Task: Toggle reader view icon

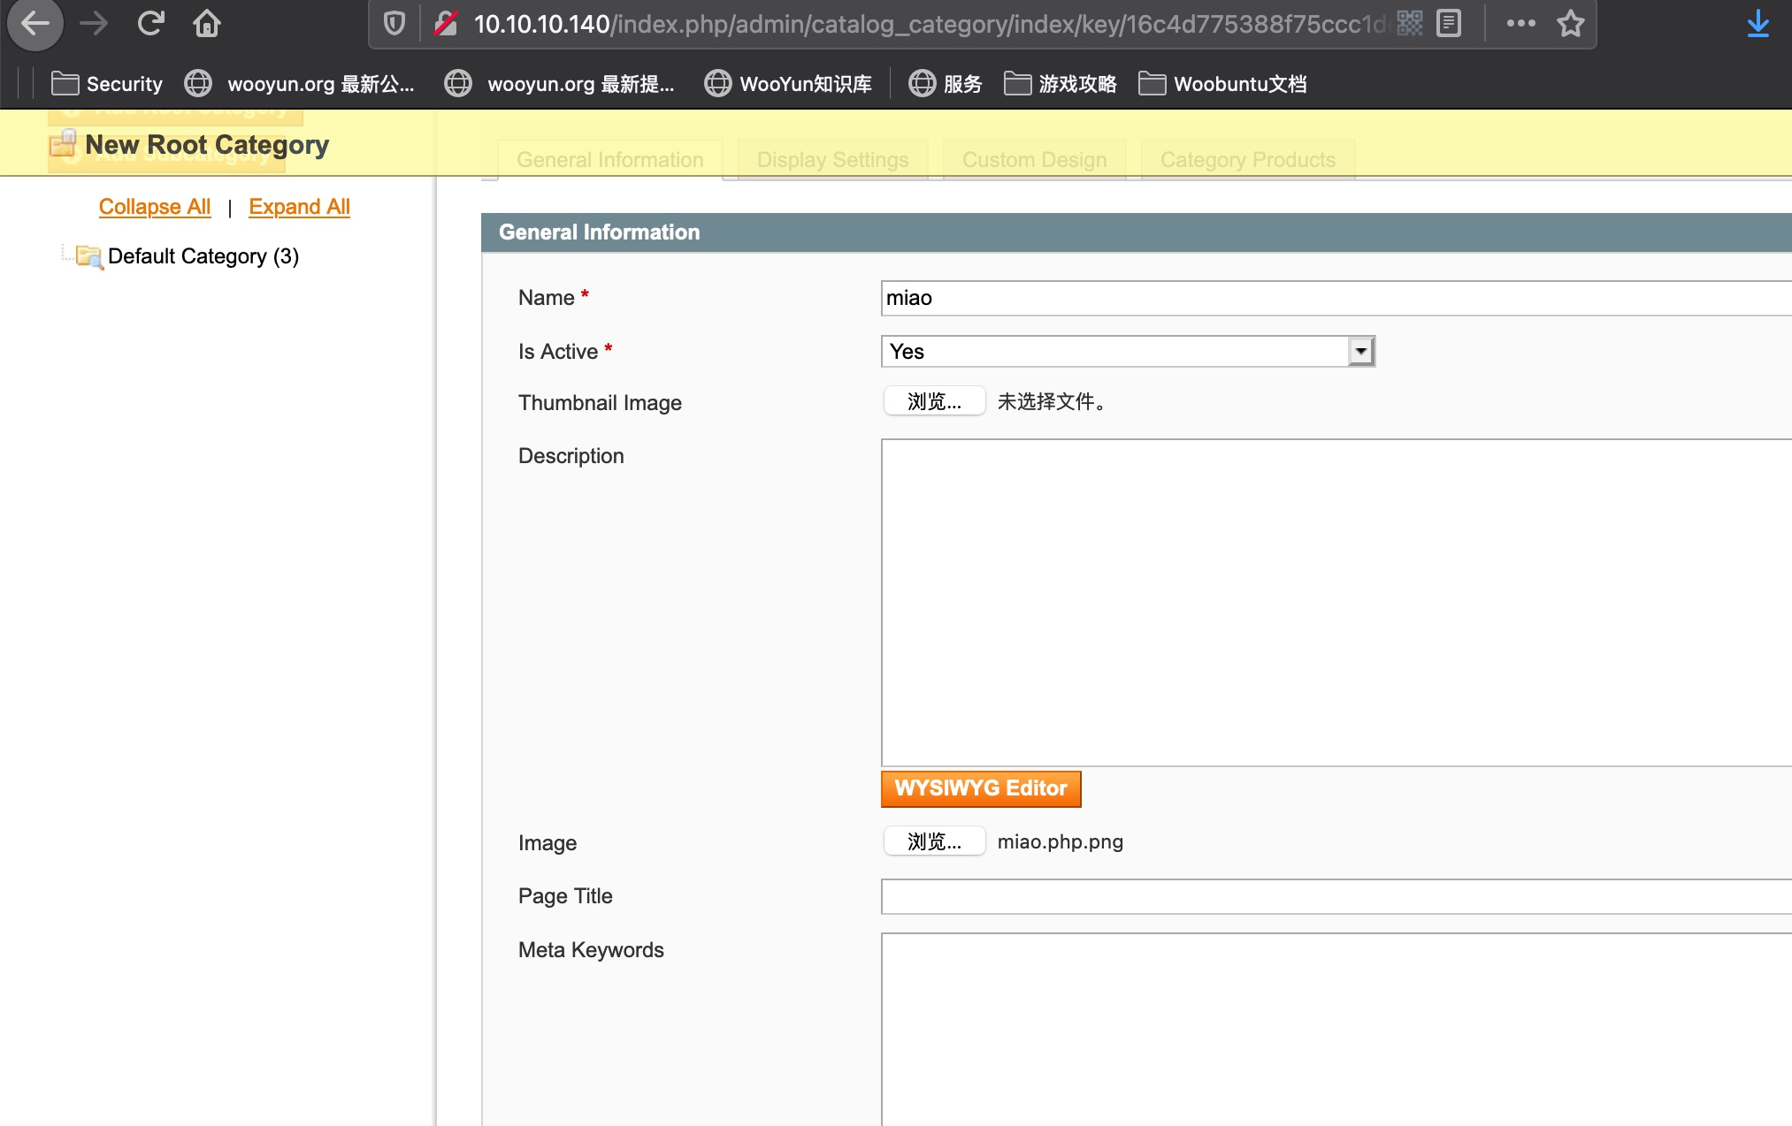Action: coord(1449,23)
